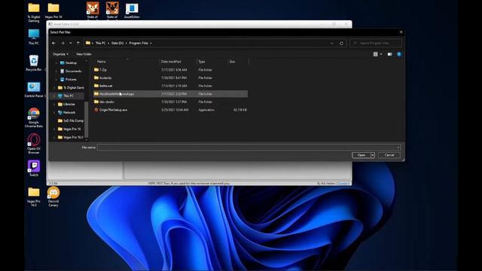Create a New folder
The image size is (482, 271).
84,54
